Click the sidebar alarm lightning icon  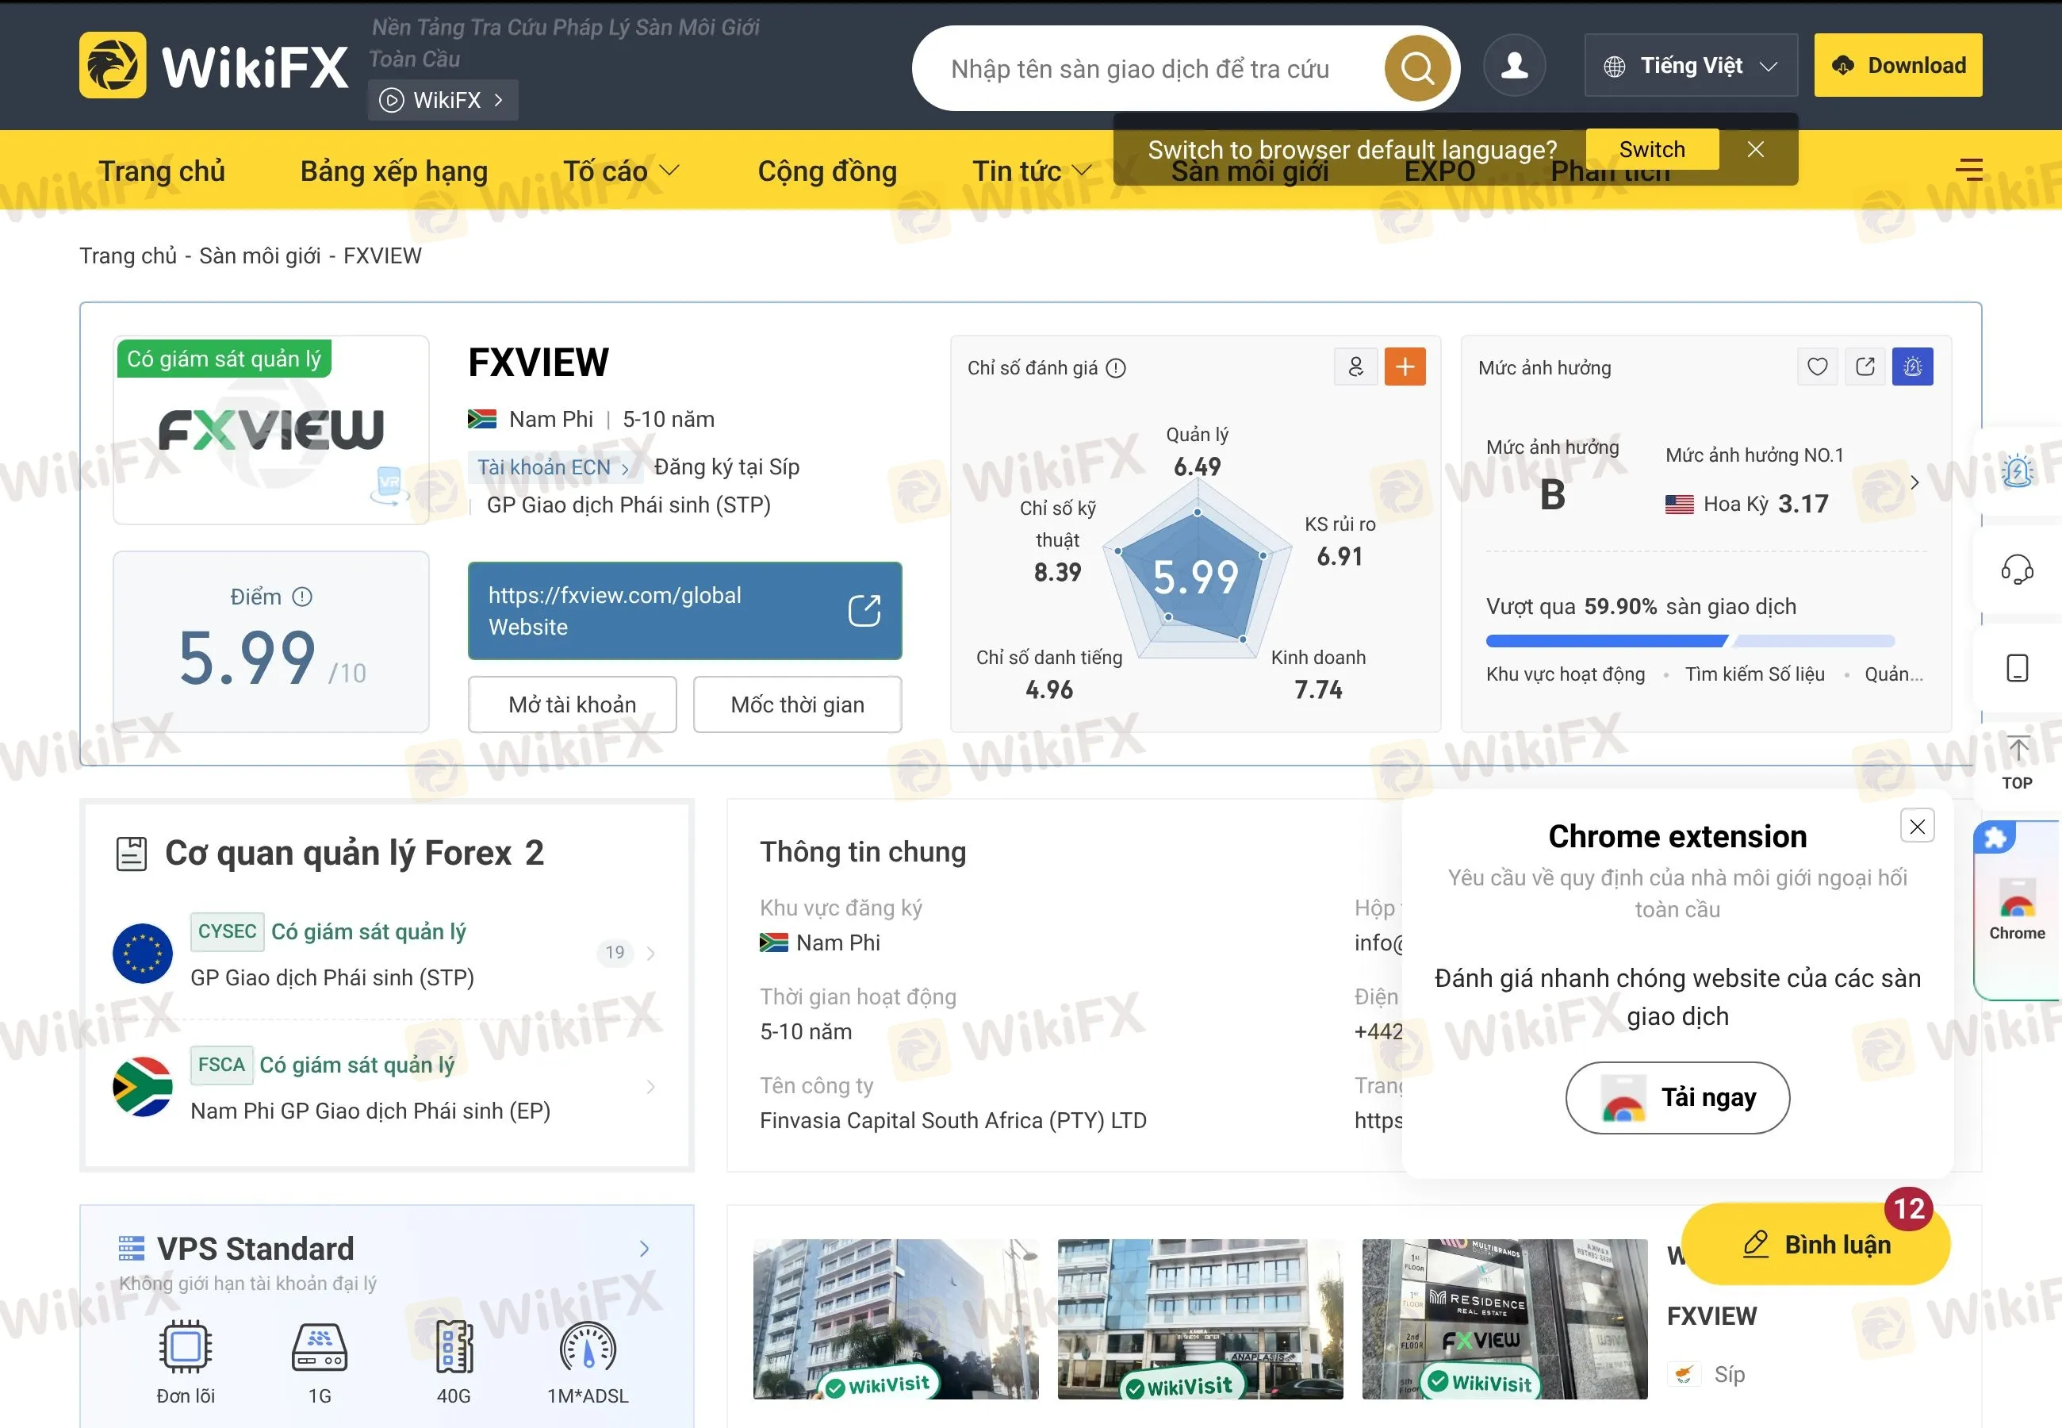point(2016,470)
